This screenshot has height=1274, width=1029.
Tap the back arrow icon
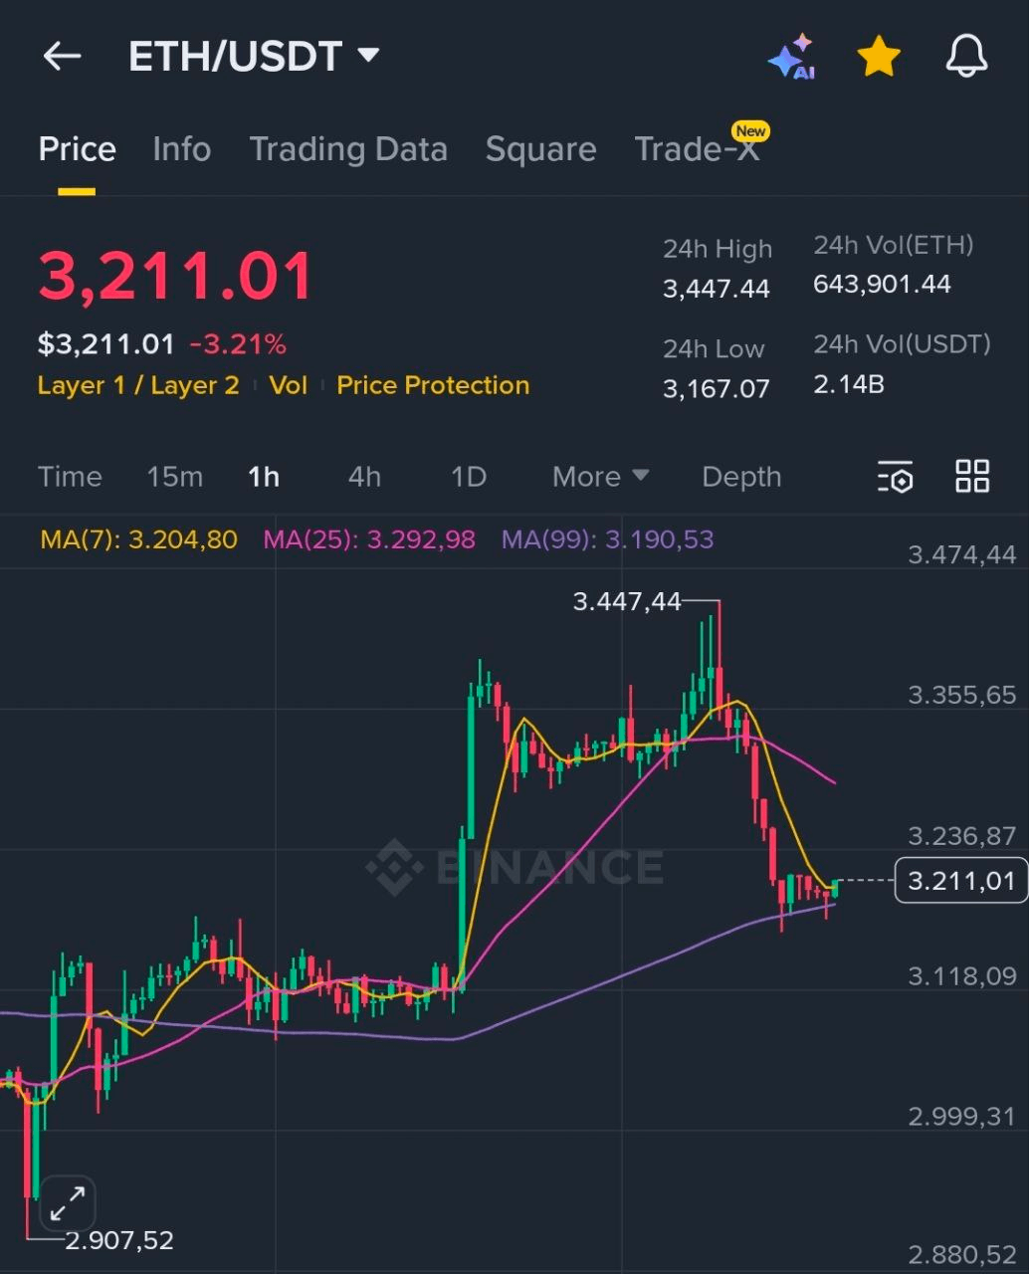tap(62, 57)
